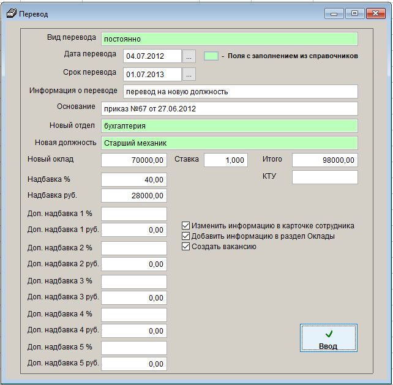Click the window icon in the title bar
Screen dimensions: 393x385
11,13
